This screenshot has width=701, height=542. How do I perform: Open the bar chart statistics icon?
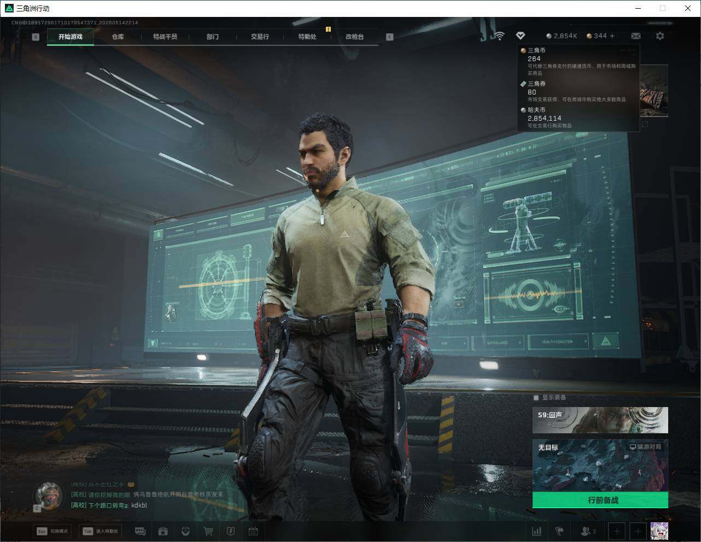(x=537, y=531)
